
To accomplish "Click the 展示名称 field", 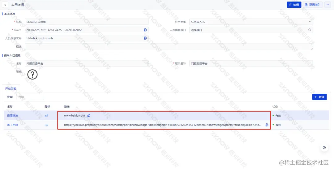I will 251,63.
